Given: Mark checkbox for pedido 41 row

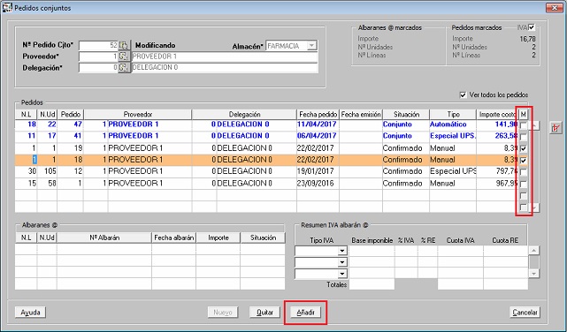Looking at the screenshot, I should point(524,137).
